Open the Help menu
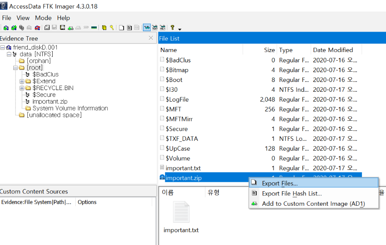This screenshot has width=386, height=245. coord(63,18)
